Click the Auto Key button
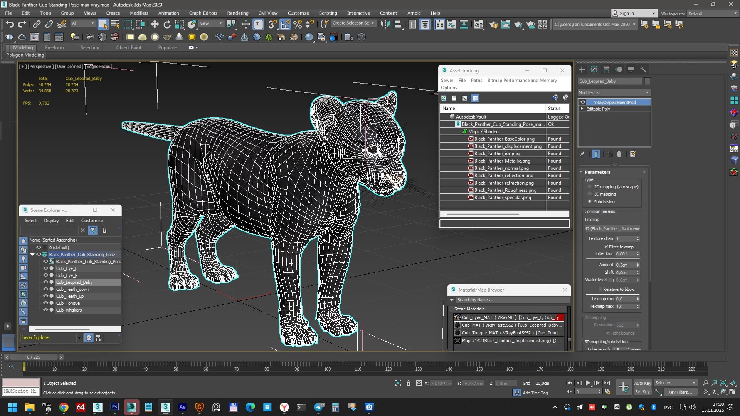The width and height of the screenshot is (740, 416). coord(642,383)
